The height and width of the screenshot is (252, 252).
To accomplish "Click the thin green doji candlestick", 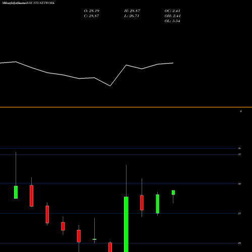I will click(x=94, y=239).
